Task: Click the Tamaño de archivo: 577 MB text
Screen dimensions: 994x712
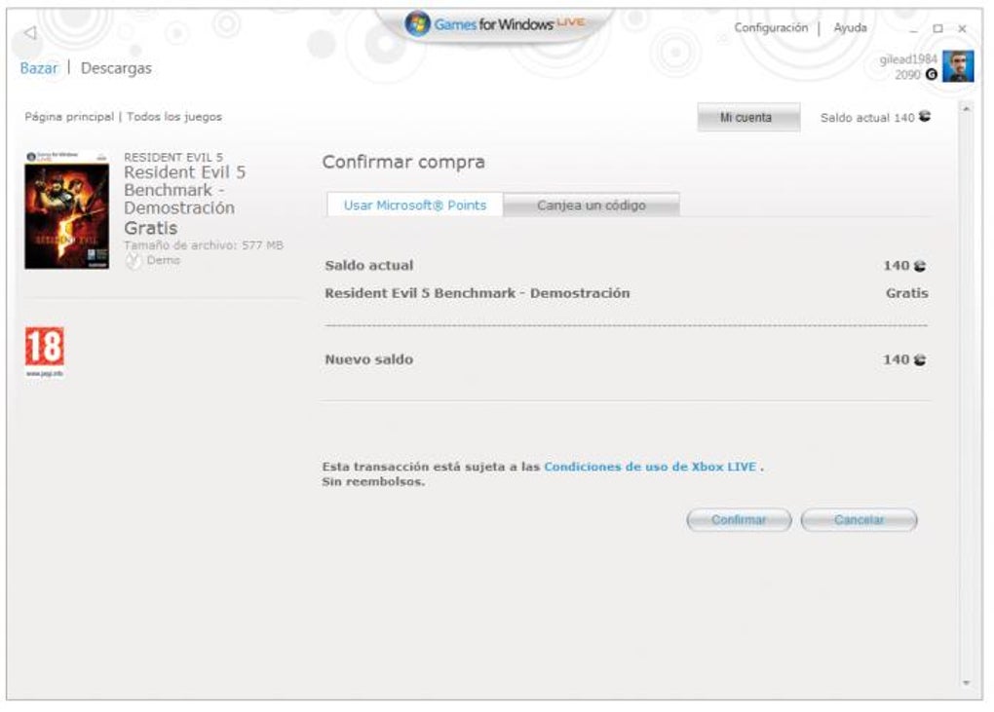Action: 204,245
